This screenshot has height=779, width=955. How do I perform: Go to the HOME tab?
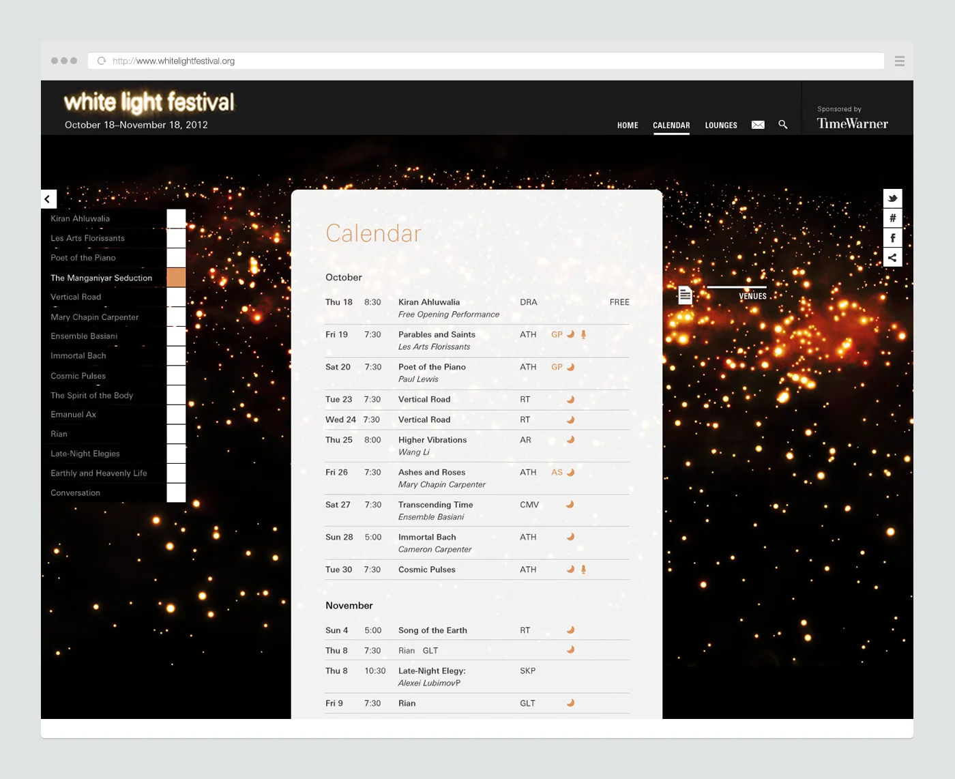pyautogui.click(x=627, y=125)
